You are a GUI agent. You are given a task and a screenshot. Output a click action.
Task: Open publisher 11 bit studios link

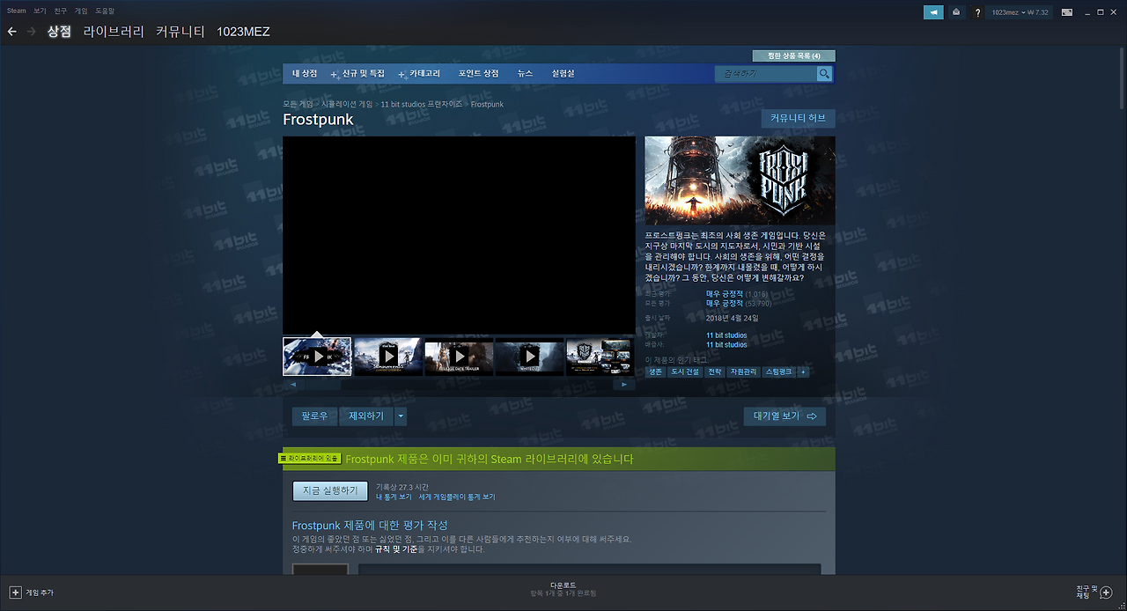726,345
